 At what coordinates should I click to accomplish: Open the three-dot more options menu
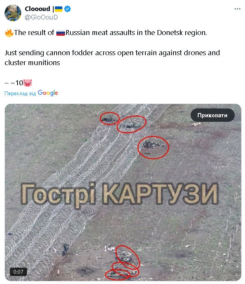coord(237,9)
